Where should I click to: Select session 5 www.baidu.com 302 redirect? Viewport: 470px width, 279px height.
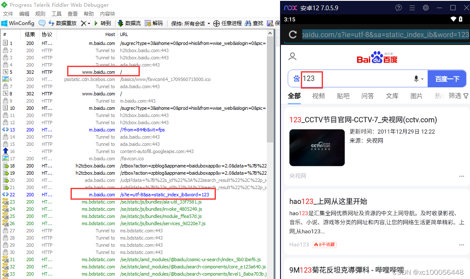pyautogui.click(x=134, y=72)
